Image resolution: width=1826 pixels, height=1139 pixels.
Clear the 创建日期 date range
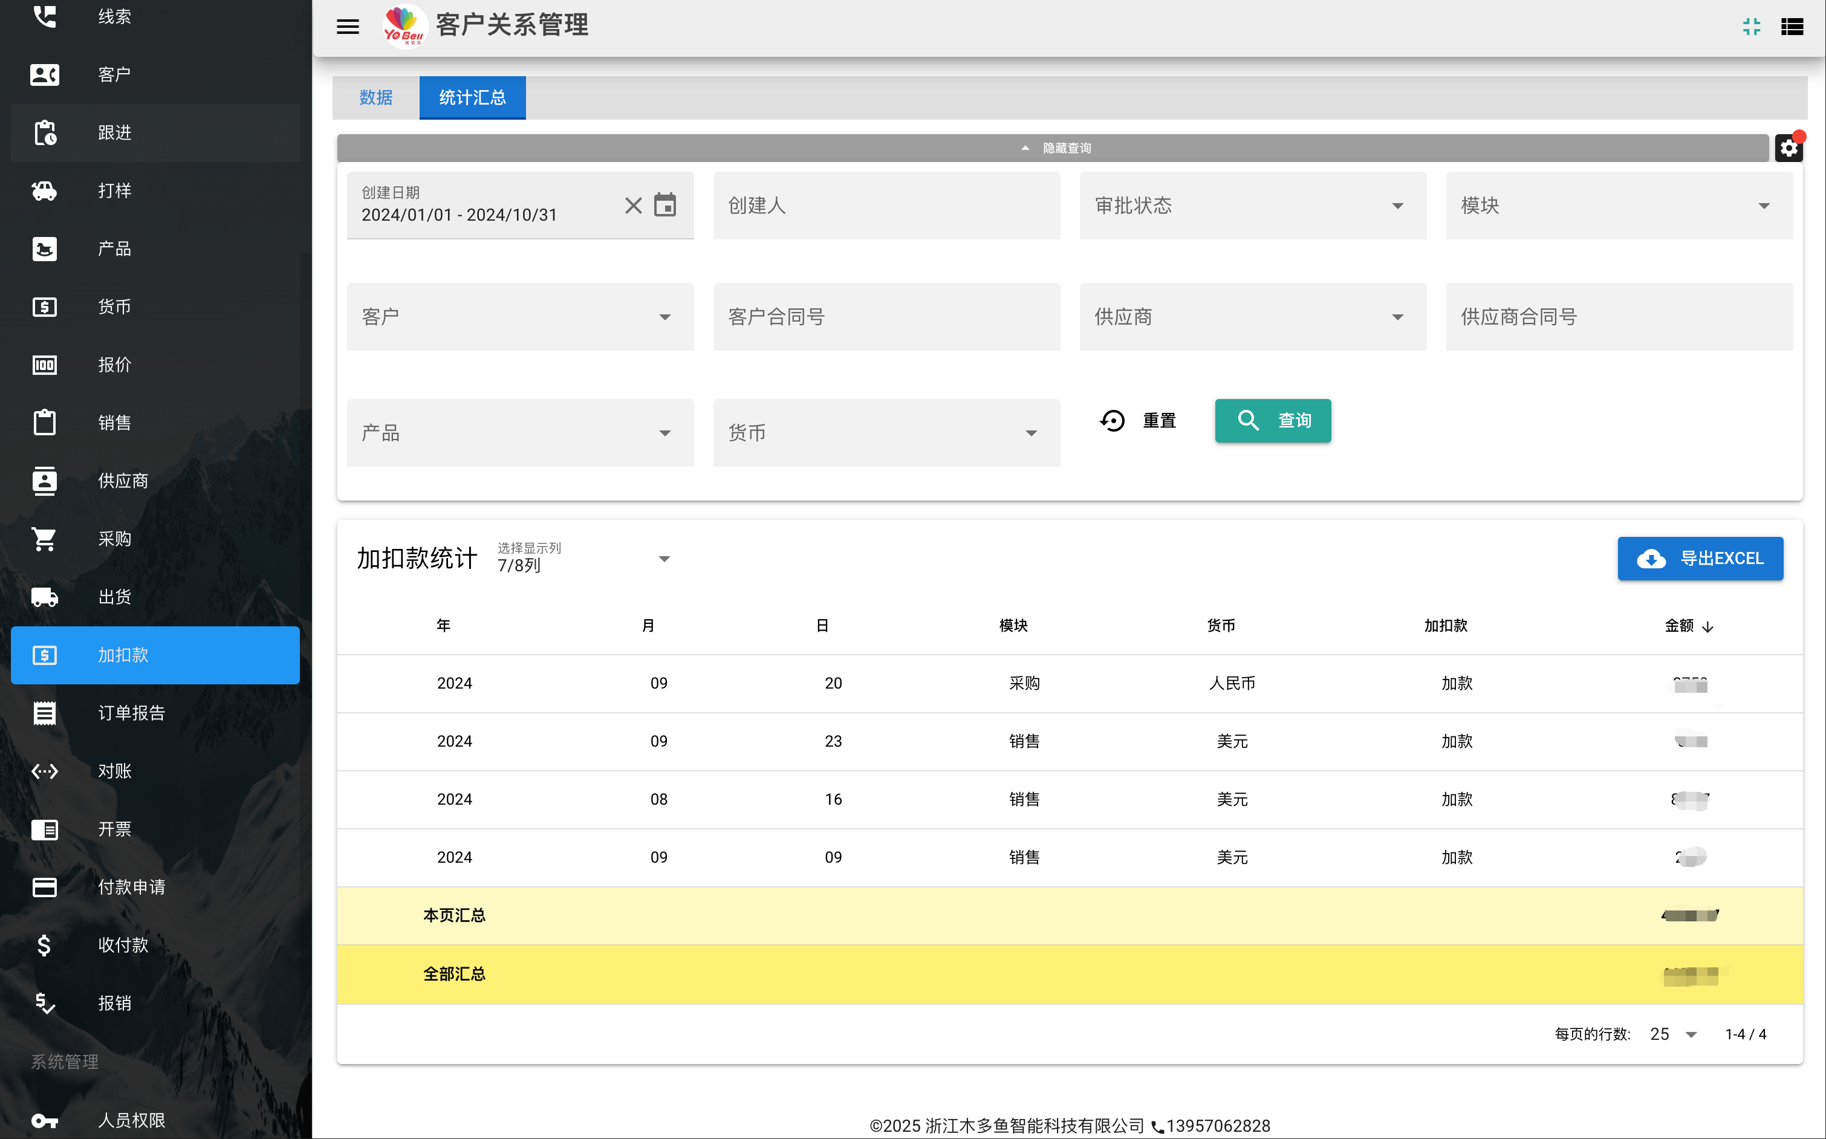[x=634, y=205]
